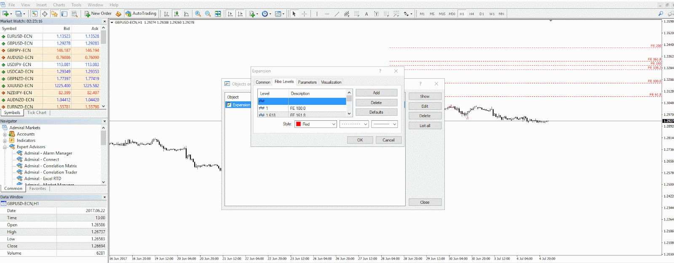This screenshot has width=674, height=263.
Task: Open the line width dropdown
Action: point(385,124)
